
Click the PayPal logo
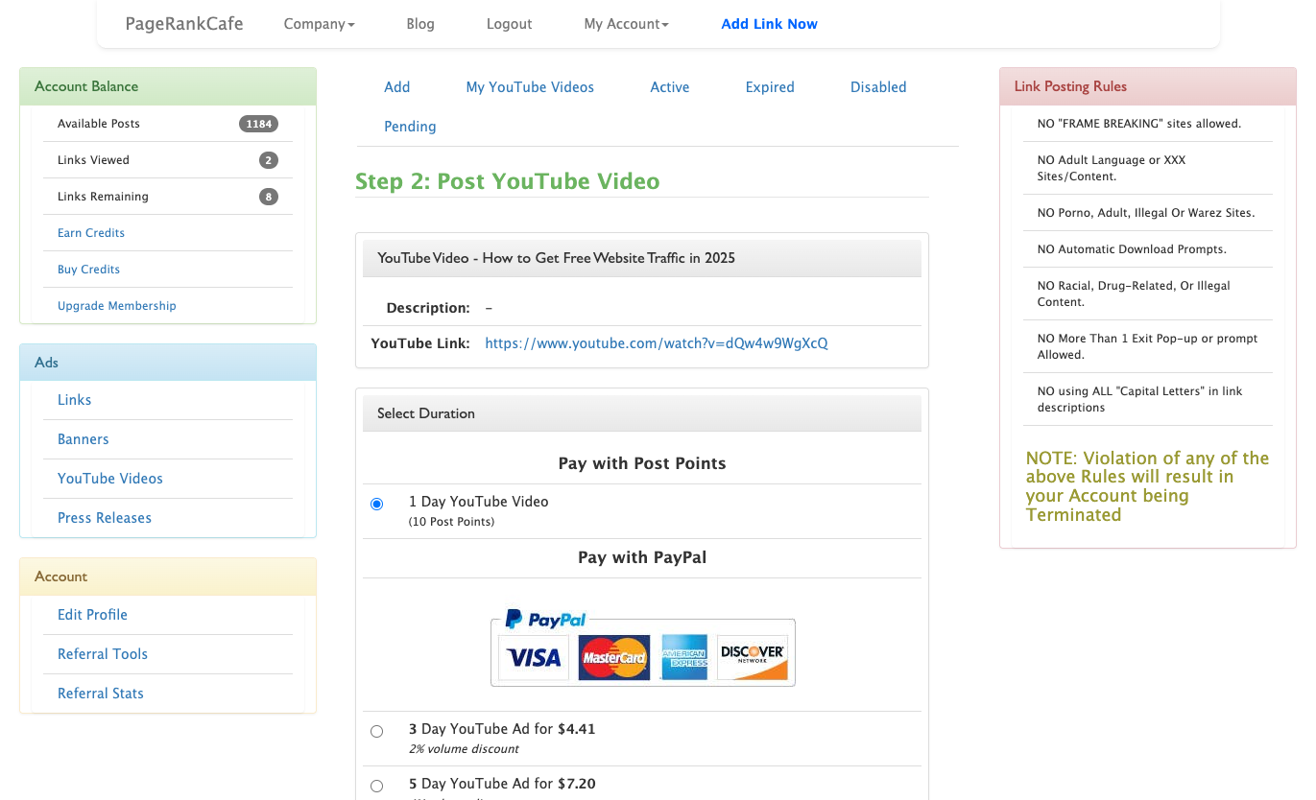click(x=544, y=619)
